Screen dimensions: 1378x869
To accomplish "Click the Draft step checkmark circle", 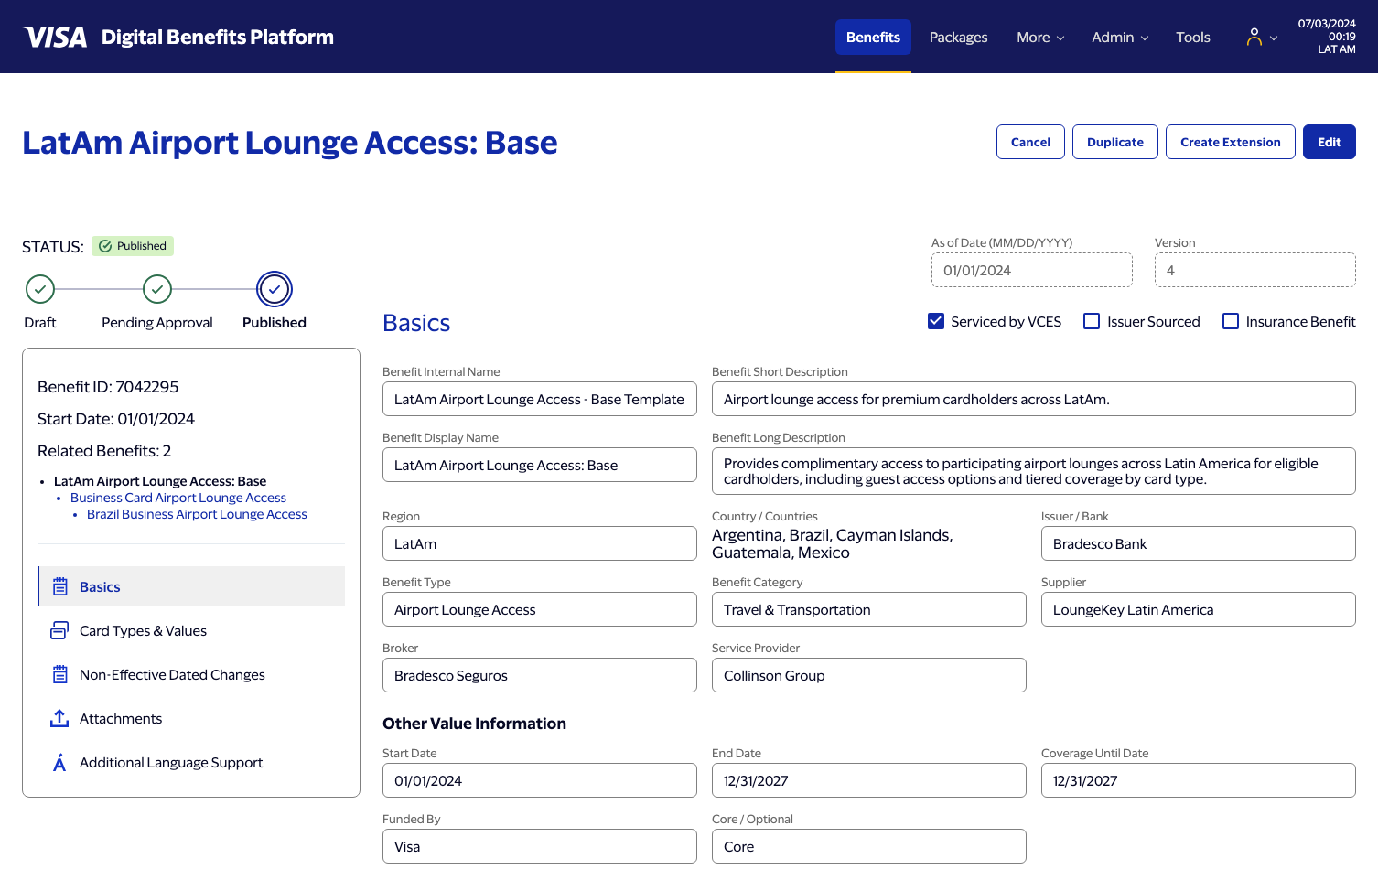I will point(40,289).
